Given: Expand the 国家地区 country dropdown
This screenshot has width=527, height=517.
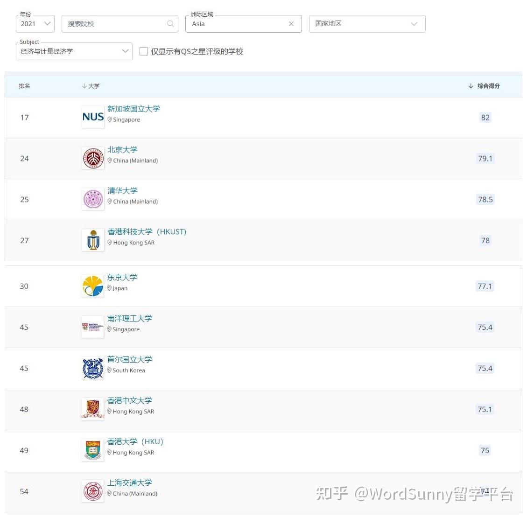Looking at the screenshot, I should click(x=367, y=24).
